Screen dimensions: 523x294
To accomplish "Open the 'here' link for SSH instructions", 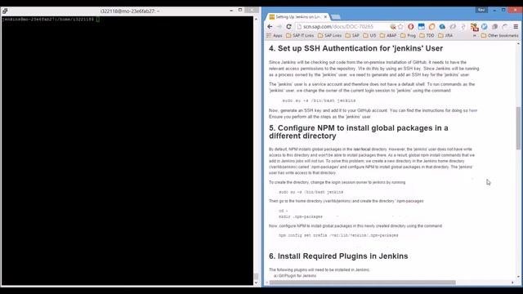I will coord(473,110).
